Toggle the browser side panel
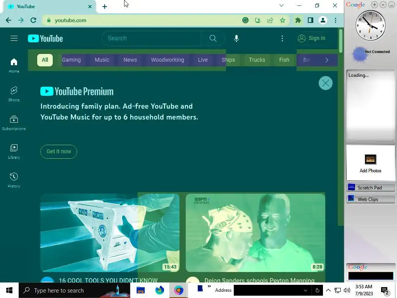397x298 pixels. (x=311, y=20)
